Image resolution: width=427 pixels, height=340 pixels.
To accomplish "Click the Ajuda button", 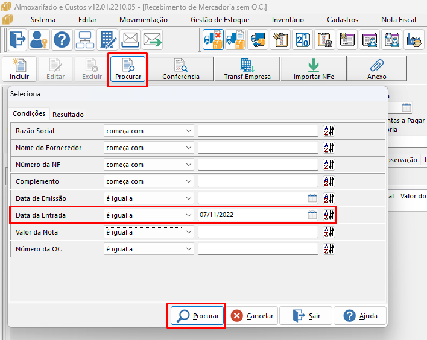I will pyautogui.click(x=360, y=316).
